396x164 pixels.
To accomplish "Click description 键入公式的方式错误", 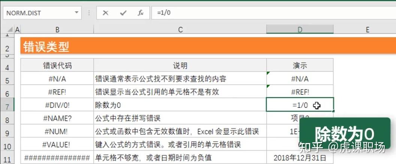I will click(x=180, y=144).
